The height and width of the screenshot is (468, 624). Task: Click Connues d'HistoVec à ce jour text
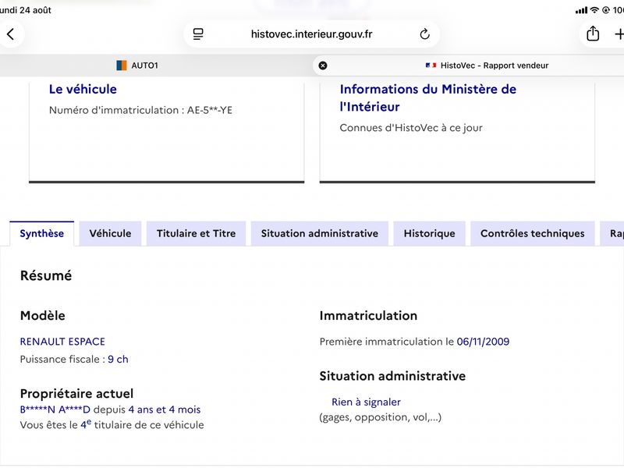[x=411, y=128]
